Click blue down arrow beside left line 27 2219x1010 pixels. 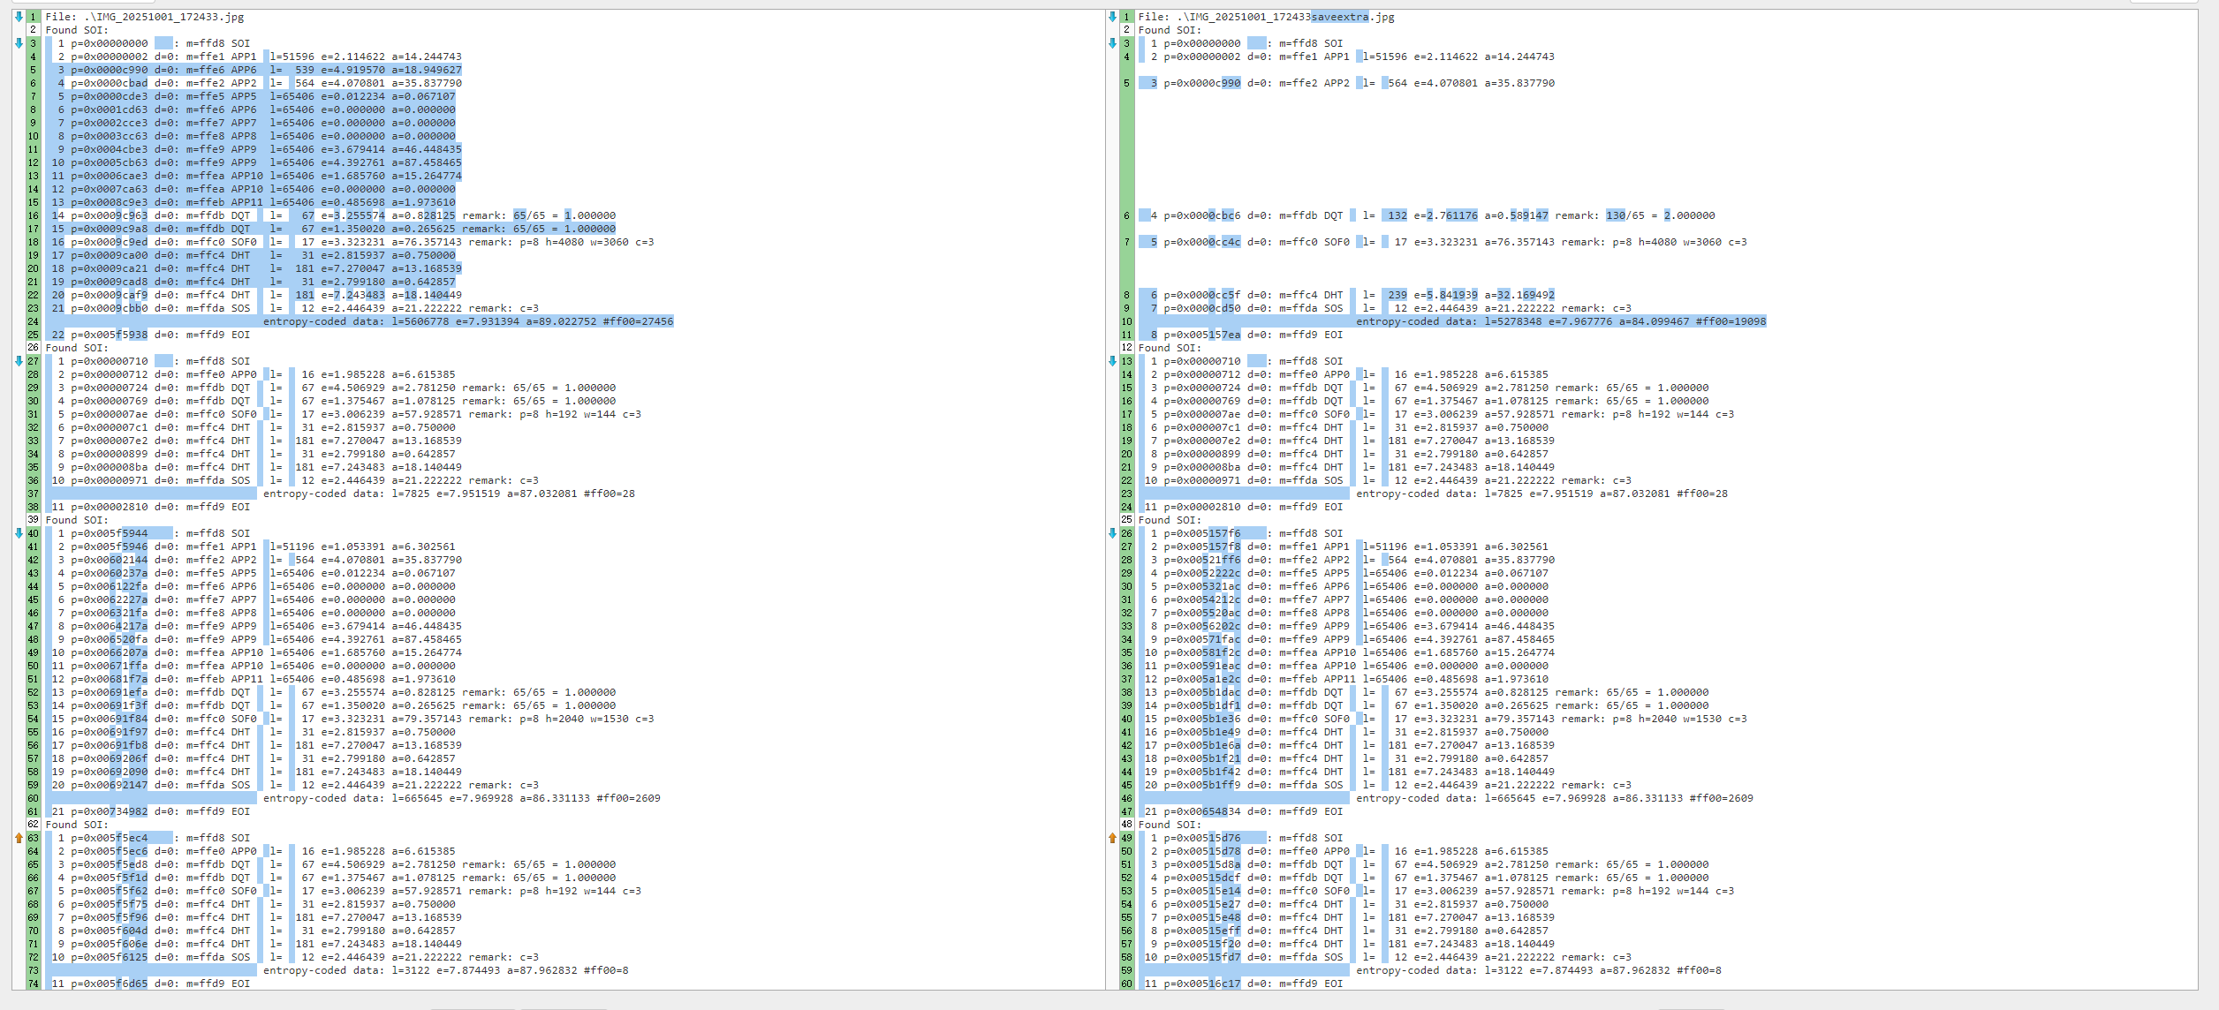(x=19, y=361)
